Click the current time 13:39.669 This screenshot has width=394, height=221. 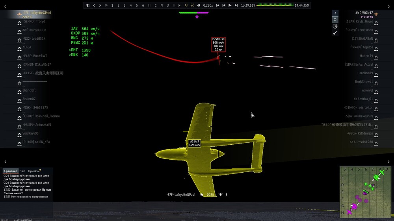(x=248, y=5)
